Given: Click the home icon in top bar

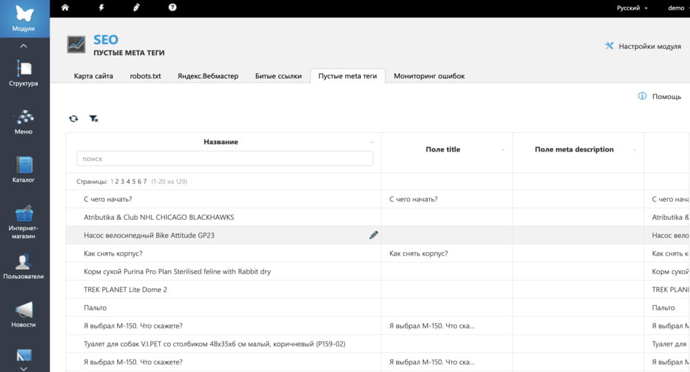Looking at the screenshot, I should point(66,8).
